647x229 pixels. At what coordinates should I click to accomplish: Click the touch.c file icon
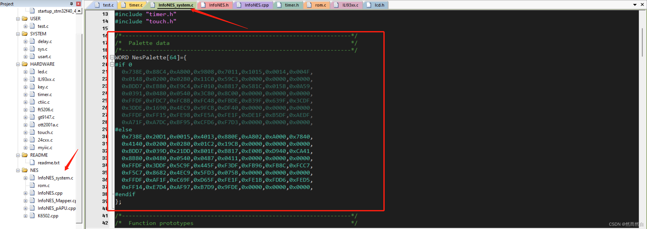coord(32,132)
